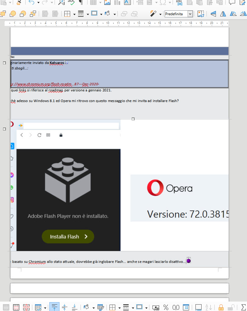Toggle Track Changes recording
Image resolution: width=247 pixels, height=311 pixels.
coord(242,2)
